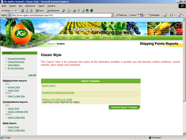Open the ABOUT US navigation tab
The width and height of the screenshot is (186, 140).
(67, 38)
